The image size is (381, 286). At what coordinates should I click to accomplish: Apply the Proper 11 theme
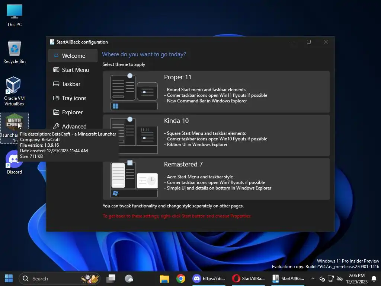pos(216,92)
